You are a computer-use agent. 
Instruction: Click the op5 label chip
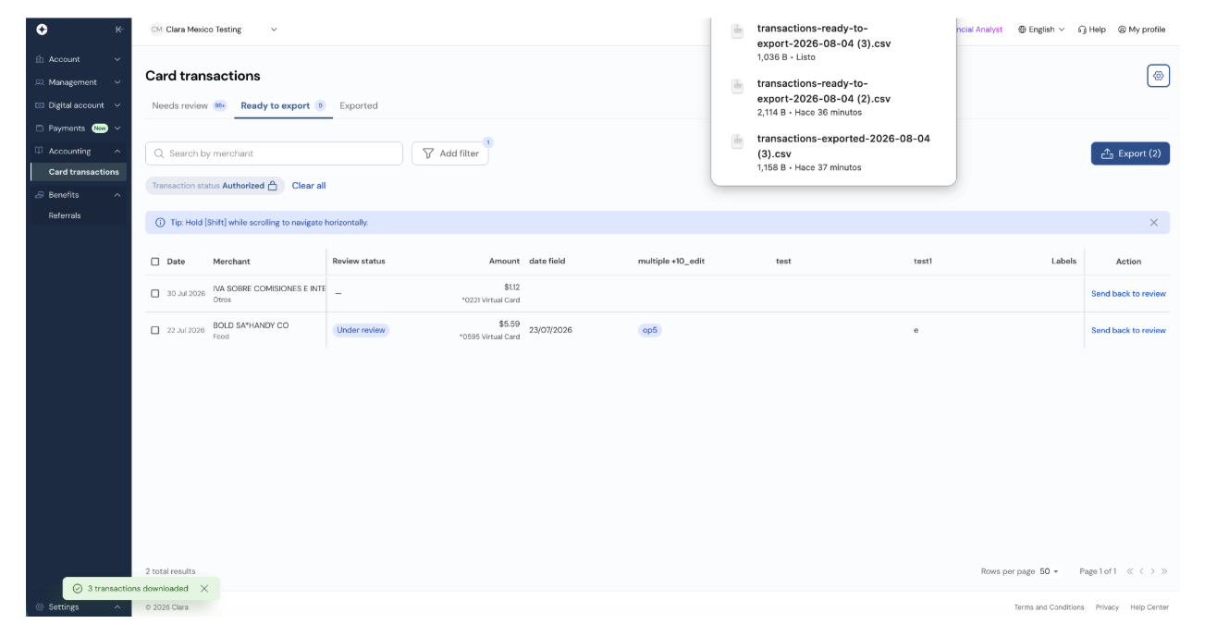tap(650, 330)
